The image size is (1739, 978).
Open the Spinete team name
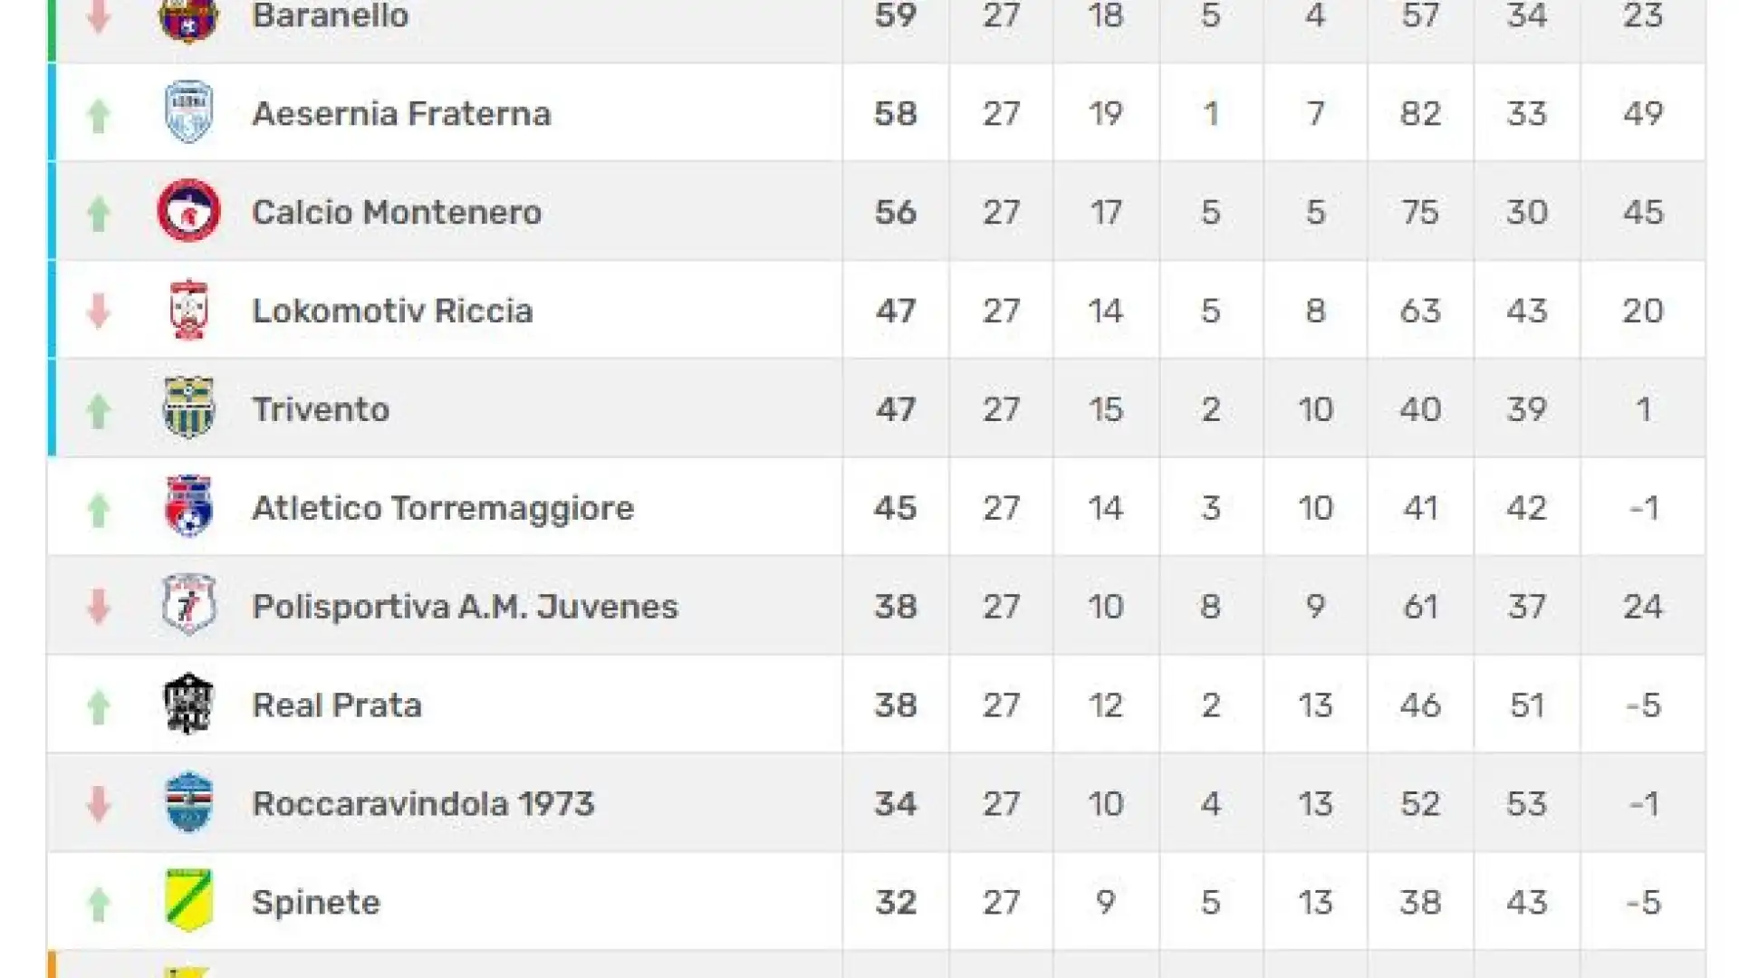(316, 903)
